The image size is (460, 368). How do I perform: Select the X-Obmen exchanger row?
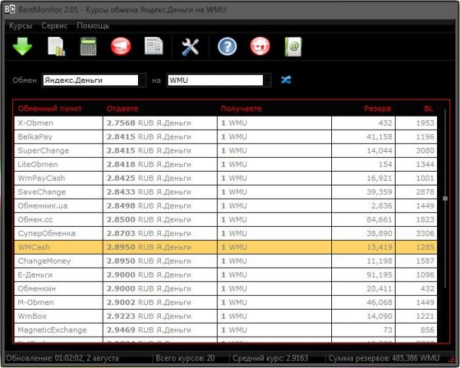click(x=225, y=123)
